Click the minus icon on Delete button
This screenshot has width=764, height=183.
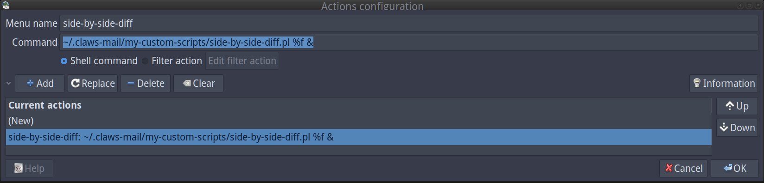click(131, 83)
